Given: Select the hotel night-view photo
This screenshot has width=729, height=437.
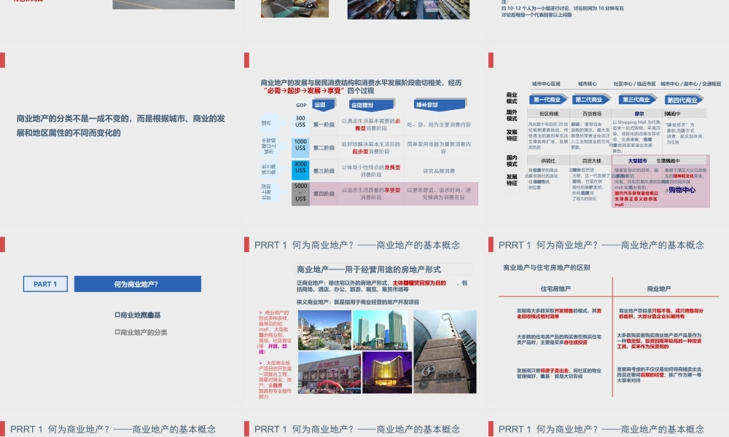Looking at the screenshot, I should (387, 372).
